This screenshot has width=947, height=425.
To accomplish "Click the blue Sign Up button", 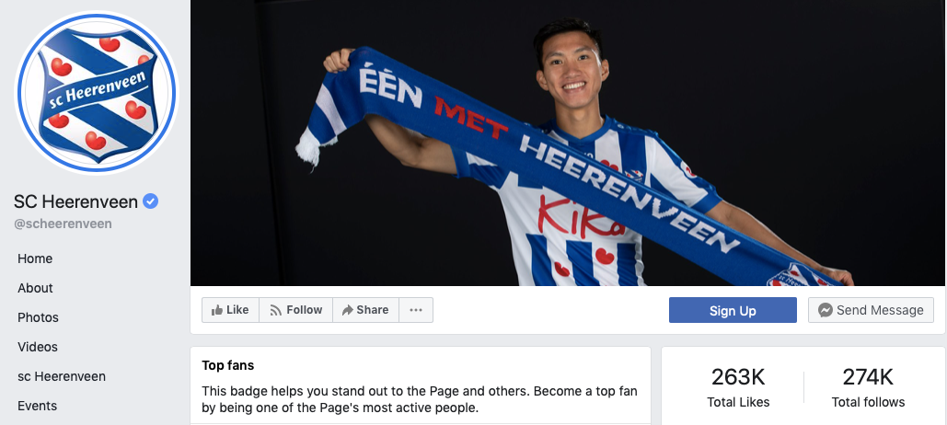I will click(x=733, y=310).
